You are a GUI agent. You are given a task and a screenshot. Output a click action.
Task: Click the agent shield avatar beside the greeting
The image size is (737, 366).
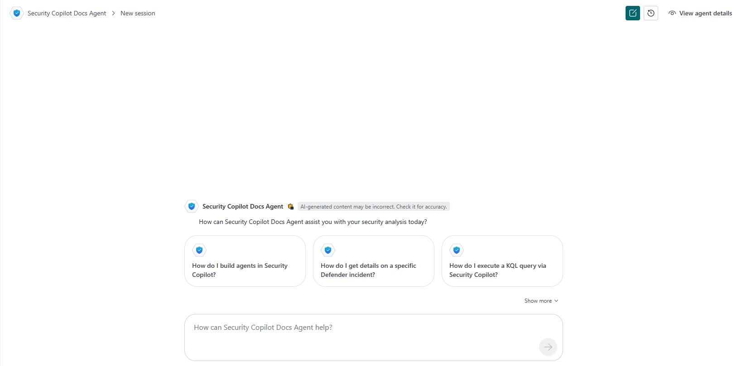(x=192, y=206)
